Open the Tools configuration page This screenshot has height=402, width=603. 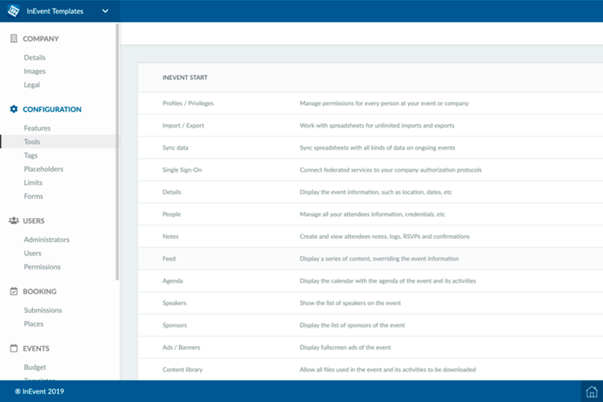coord(32,141)
